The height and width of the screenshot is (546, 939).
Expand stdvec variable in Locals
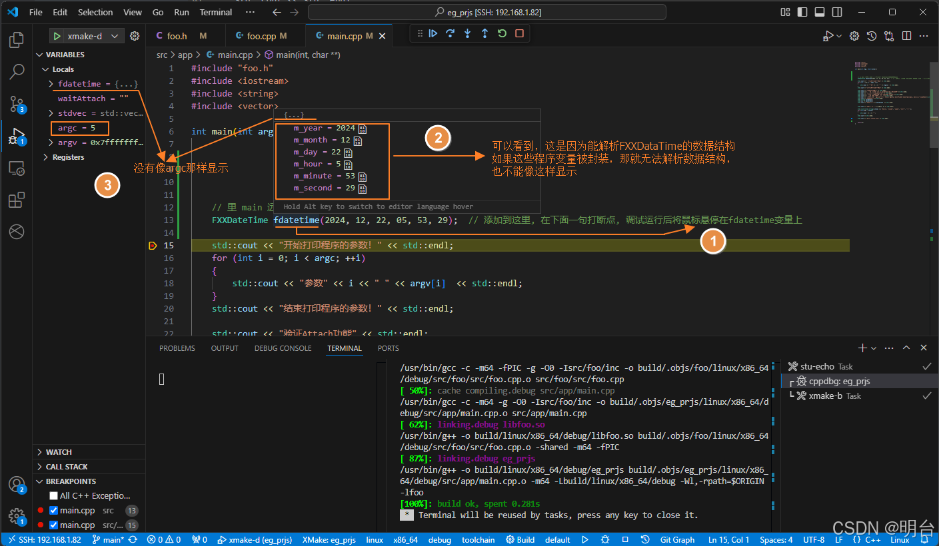51,113
